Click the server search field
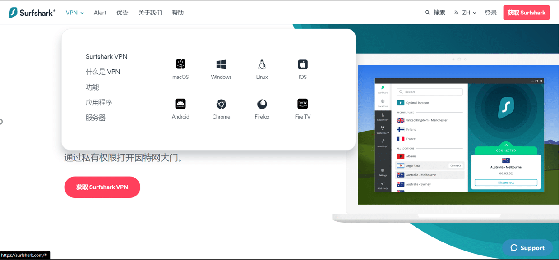Image resolution: width=559 pixels, height=260 pixels. click(429, 91)
